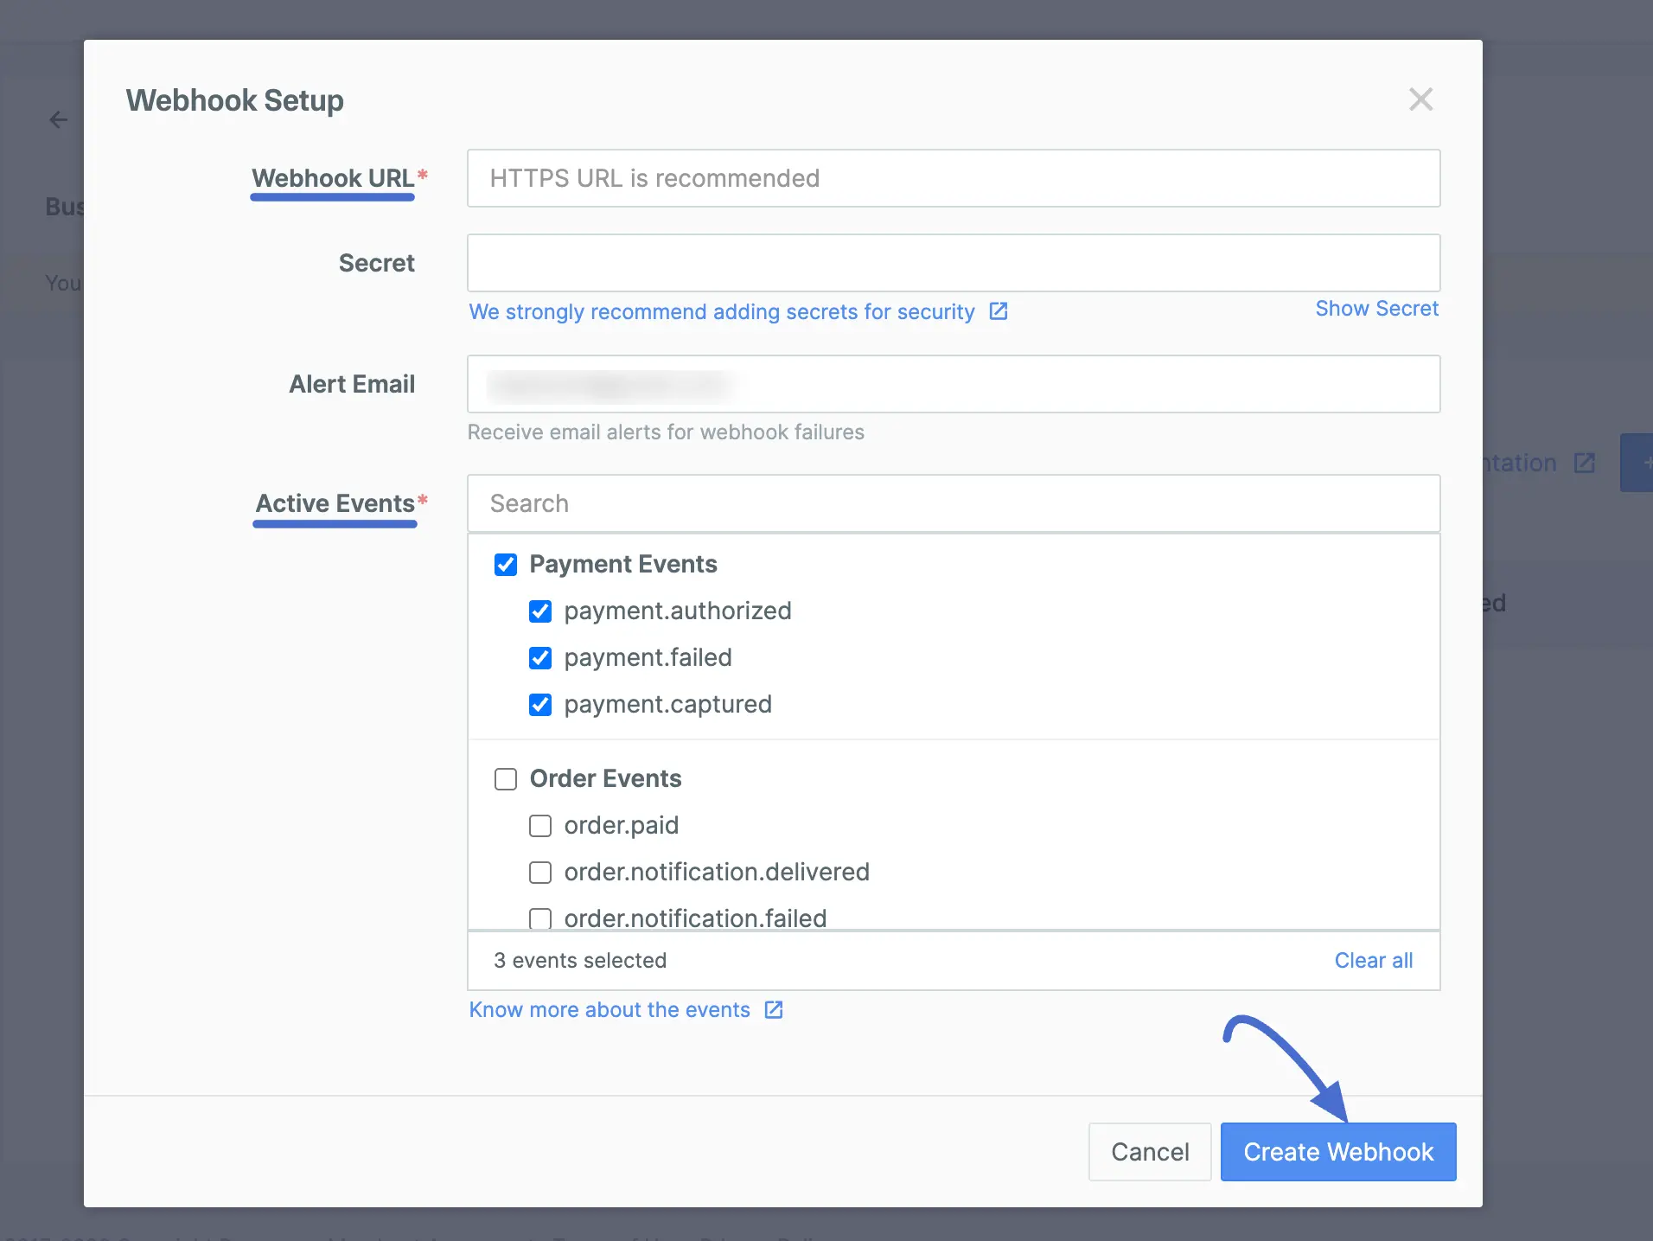1653x1241 pixels.
Task: Click the blue plus button on the right edge
Action: coord(1643,463)
